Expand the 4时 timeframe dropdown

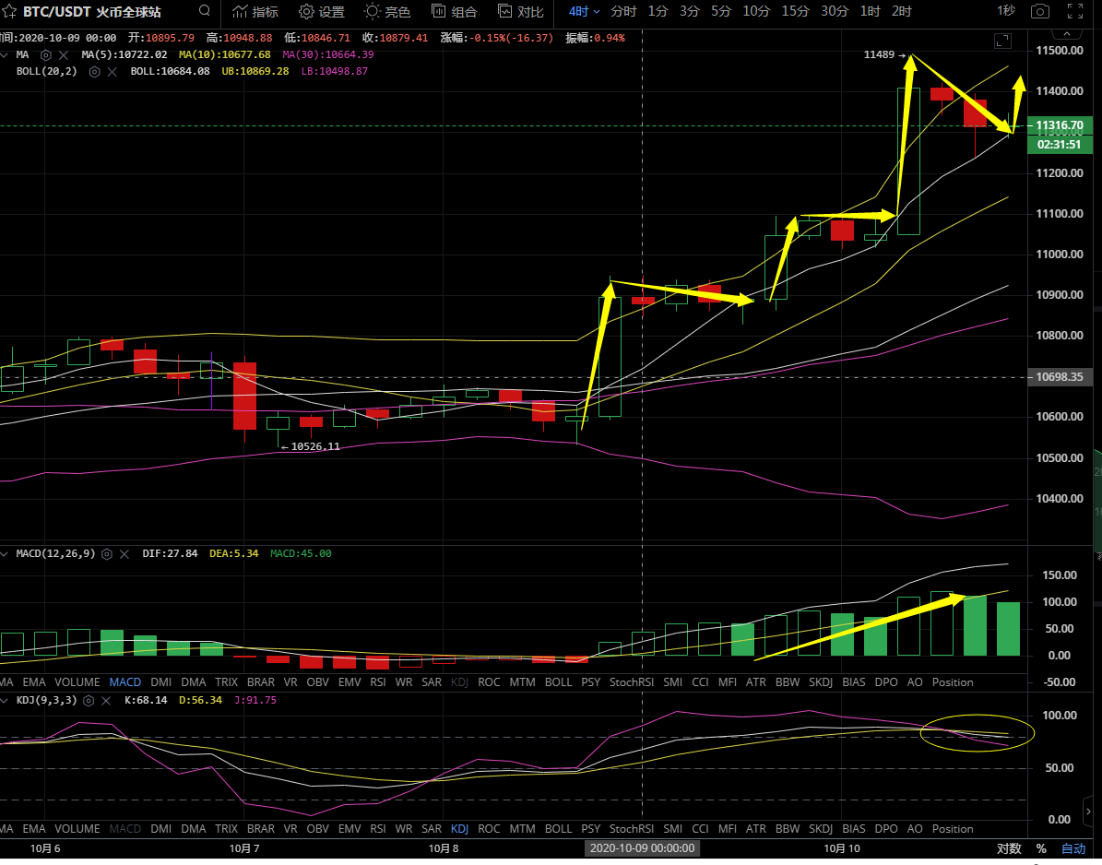584,12
